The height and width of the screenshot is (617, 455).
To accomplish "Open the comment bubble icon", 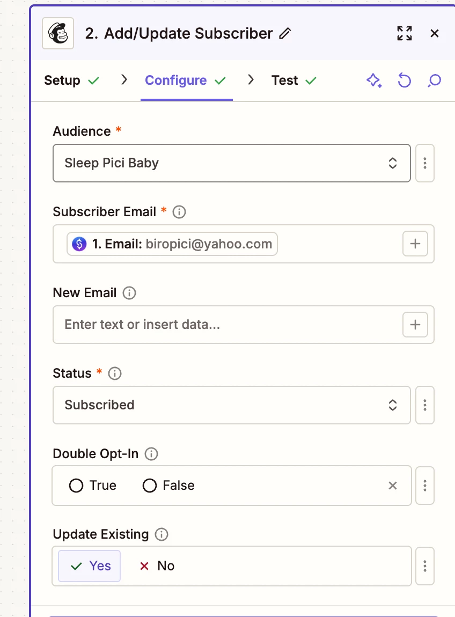I will pos(435,80).
